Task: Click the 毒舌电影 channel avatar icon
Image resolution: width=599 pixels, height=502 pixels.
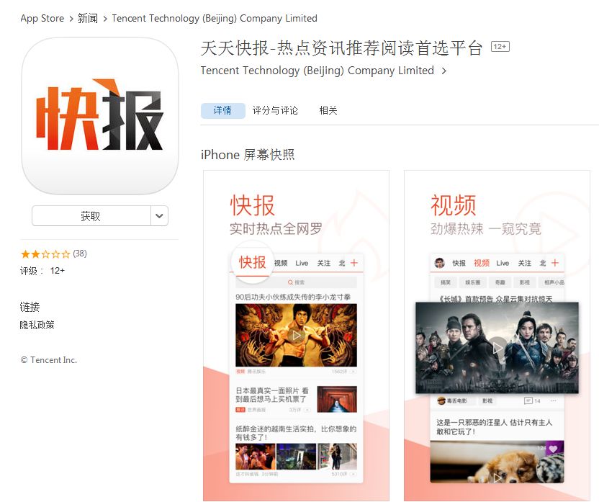Action: 441,400
